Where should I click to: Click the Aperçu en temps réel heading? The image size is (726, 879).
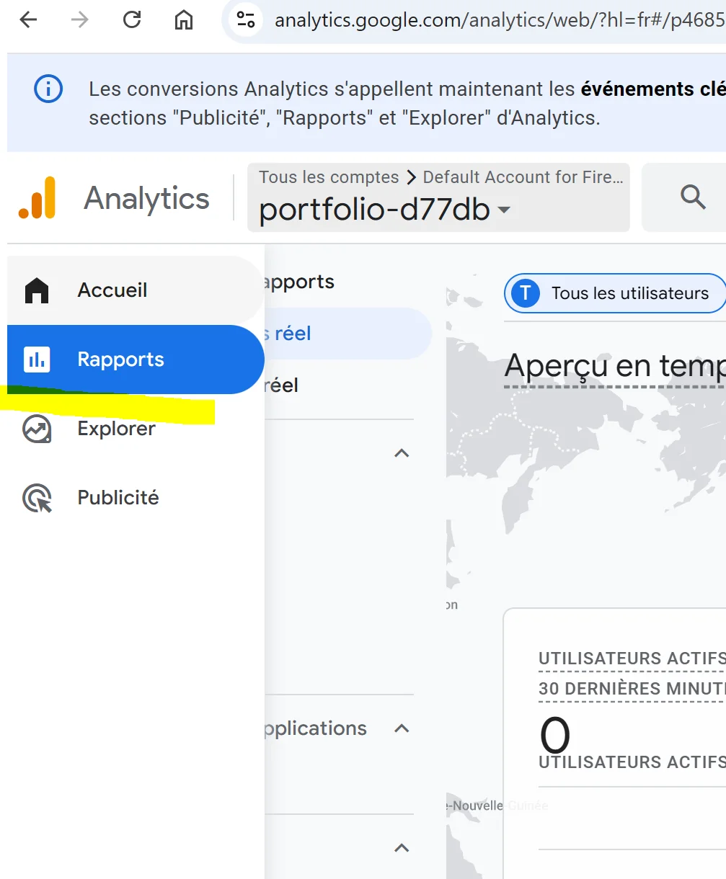pyautogui.click(x=614, y=366)
